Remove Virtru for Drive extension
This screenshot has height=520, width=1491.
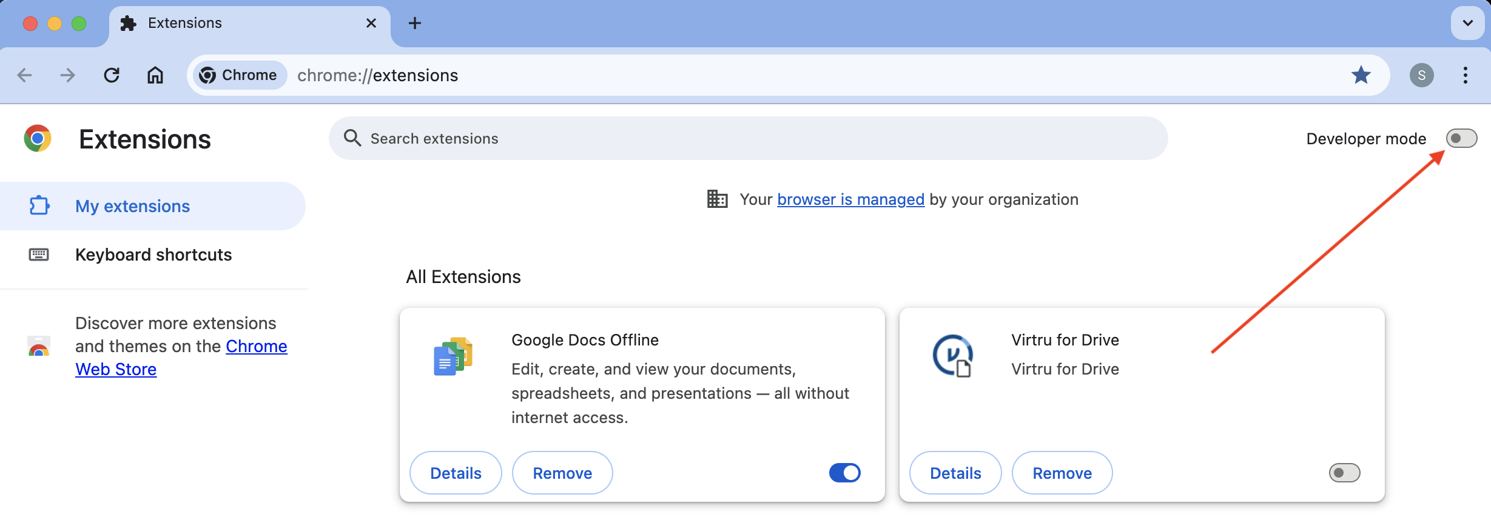tap(1063, 473)
